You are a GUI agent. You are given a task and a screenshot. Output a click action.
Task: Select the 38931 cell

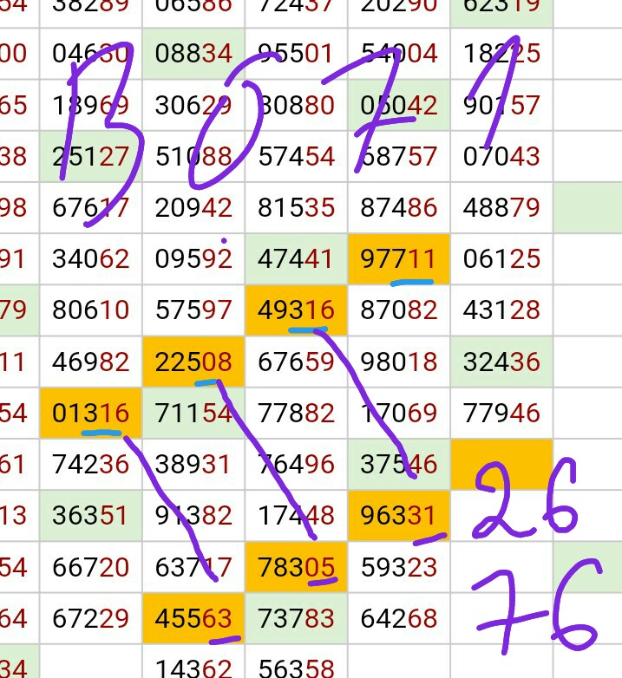[193, 465]
